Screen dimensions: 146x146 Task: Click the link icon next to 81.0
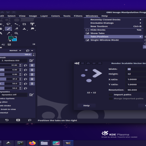coord(32,79)
